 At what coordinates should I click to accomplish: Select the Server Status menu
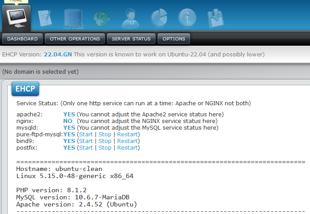(x=131, y=39)
